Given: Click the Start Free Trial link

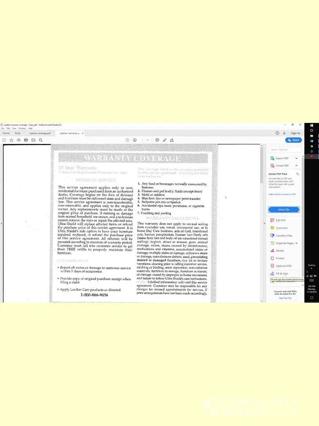Looking at the screenshot, I should coord(285,298).
